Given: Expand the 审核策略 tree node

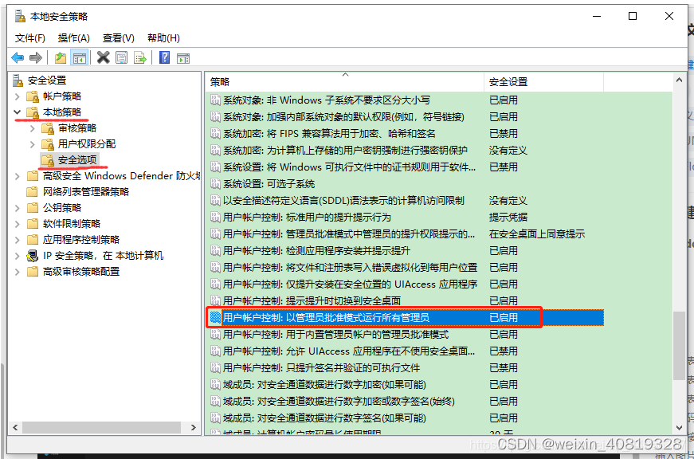Looking at the screenshot, I should pos(33,128).
